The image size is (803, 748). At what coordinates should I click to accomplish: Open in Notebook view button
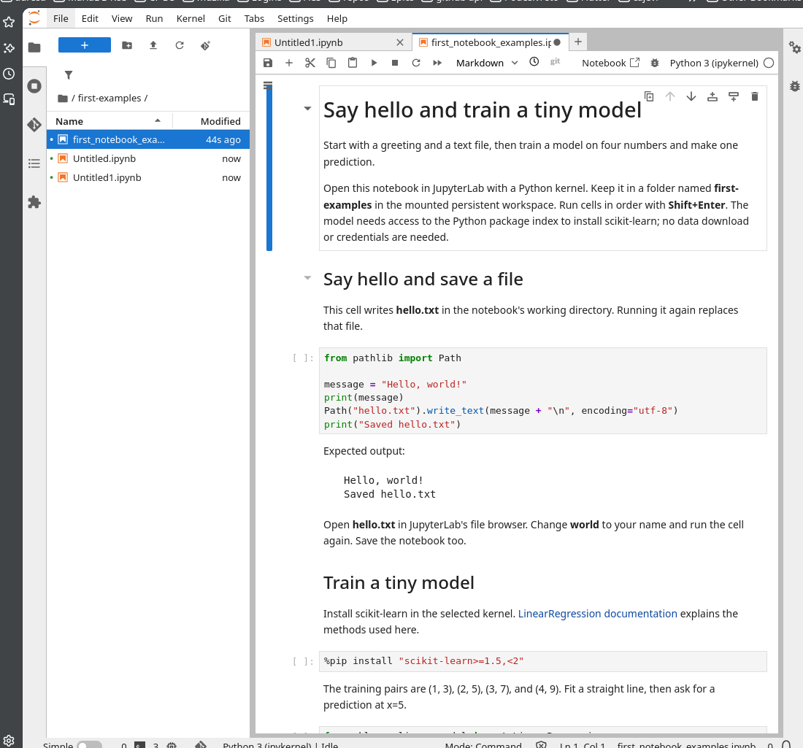click(610, 63)
